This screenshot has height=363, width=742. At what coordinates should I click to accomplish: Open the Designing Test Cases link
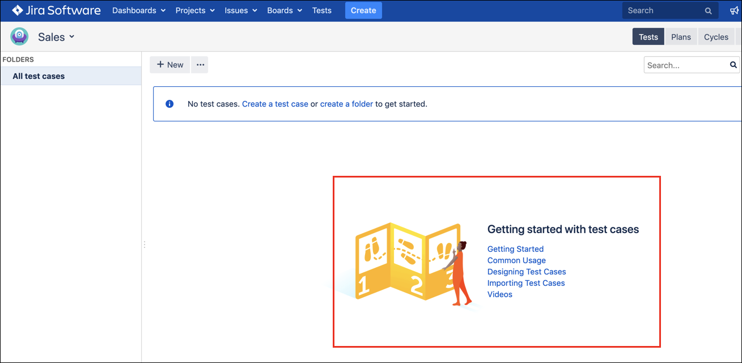point(526,272)
